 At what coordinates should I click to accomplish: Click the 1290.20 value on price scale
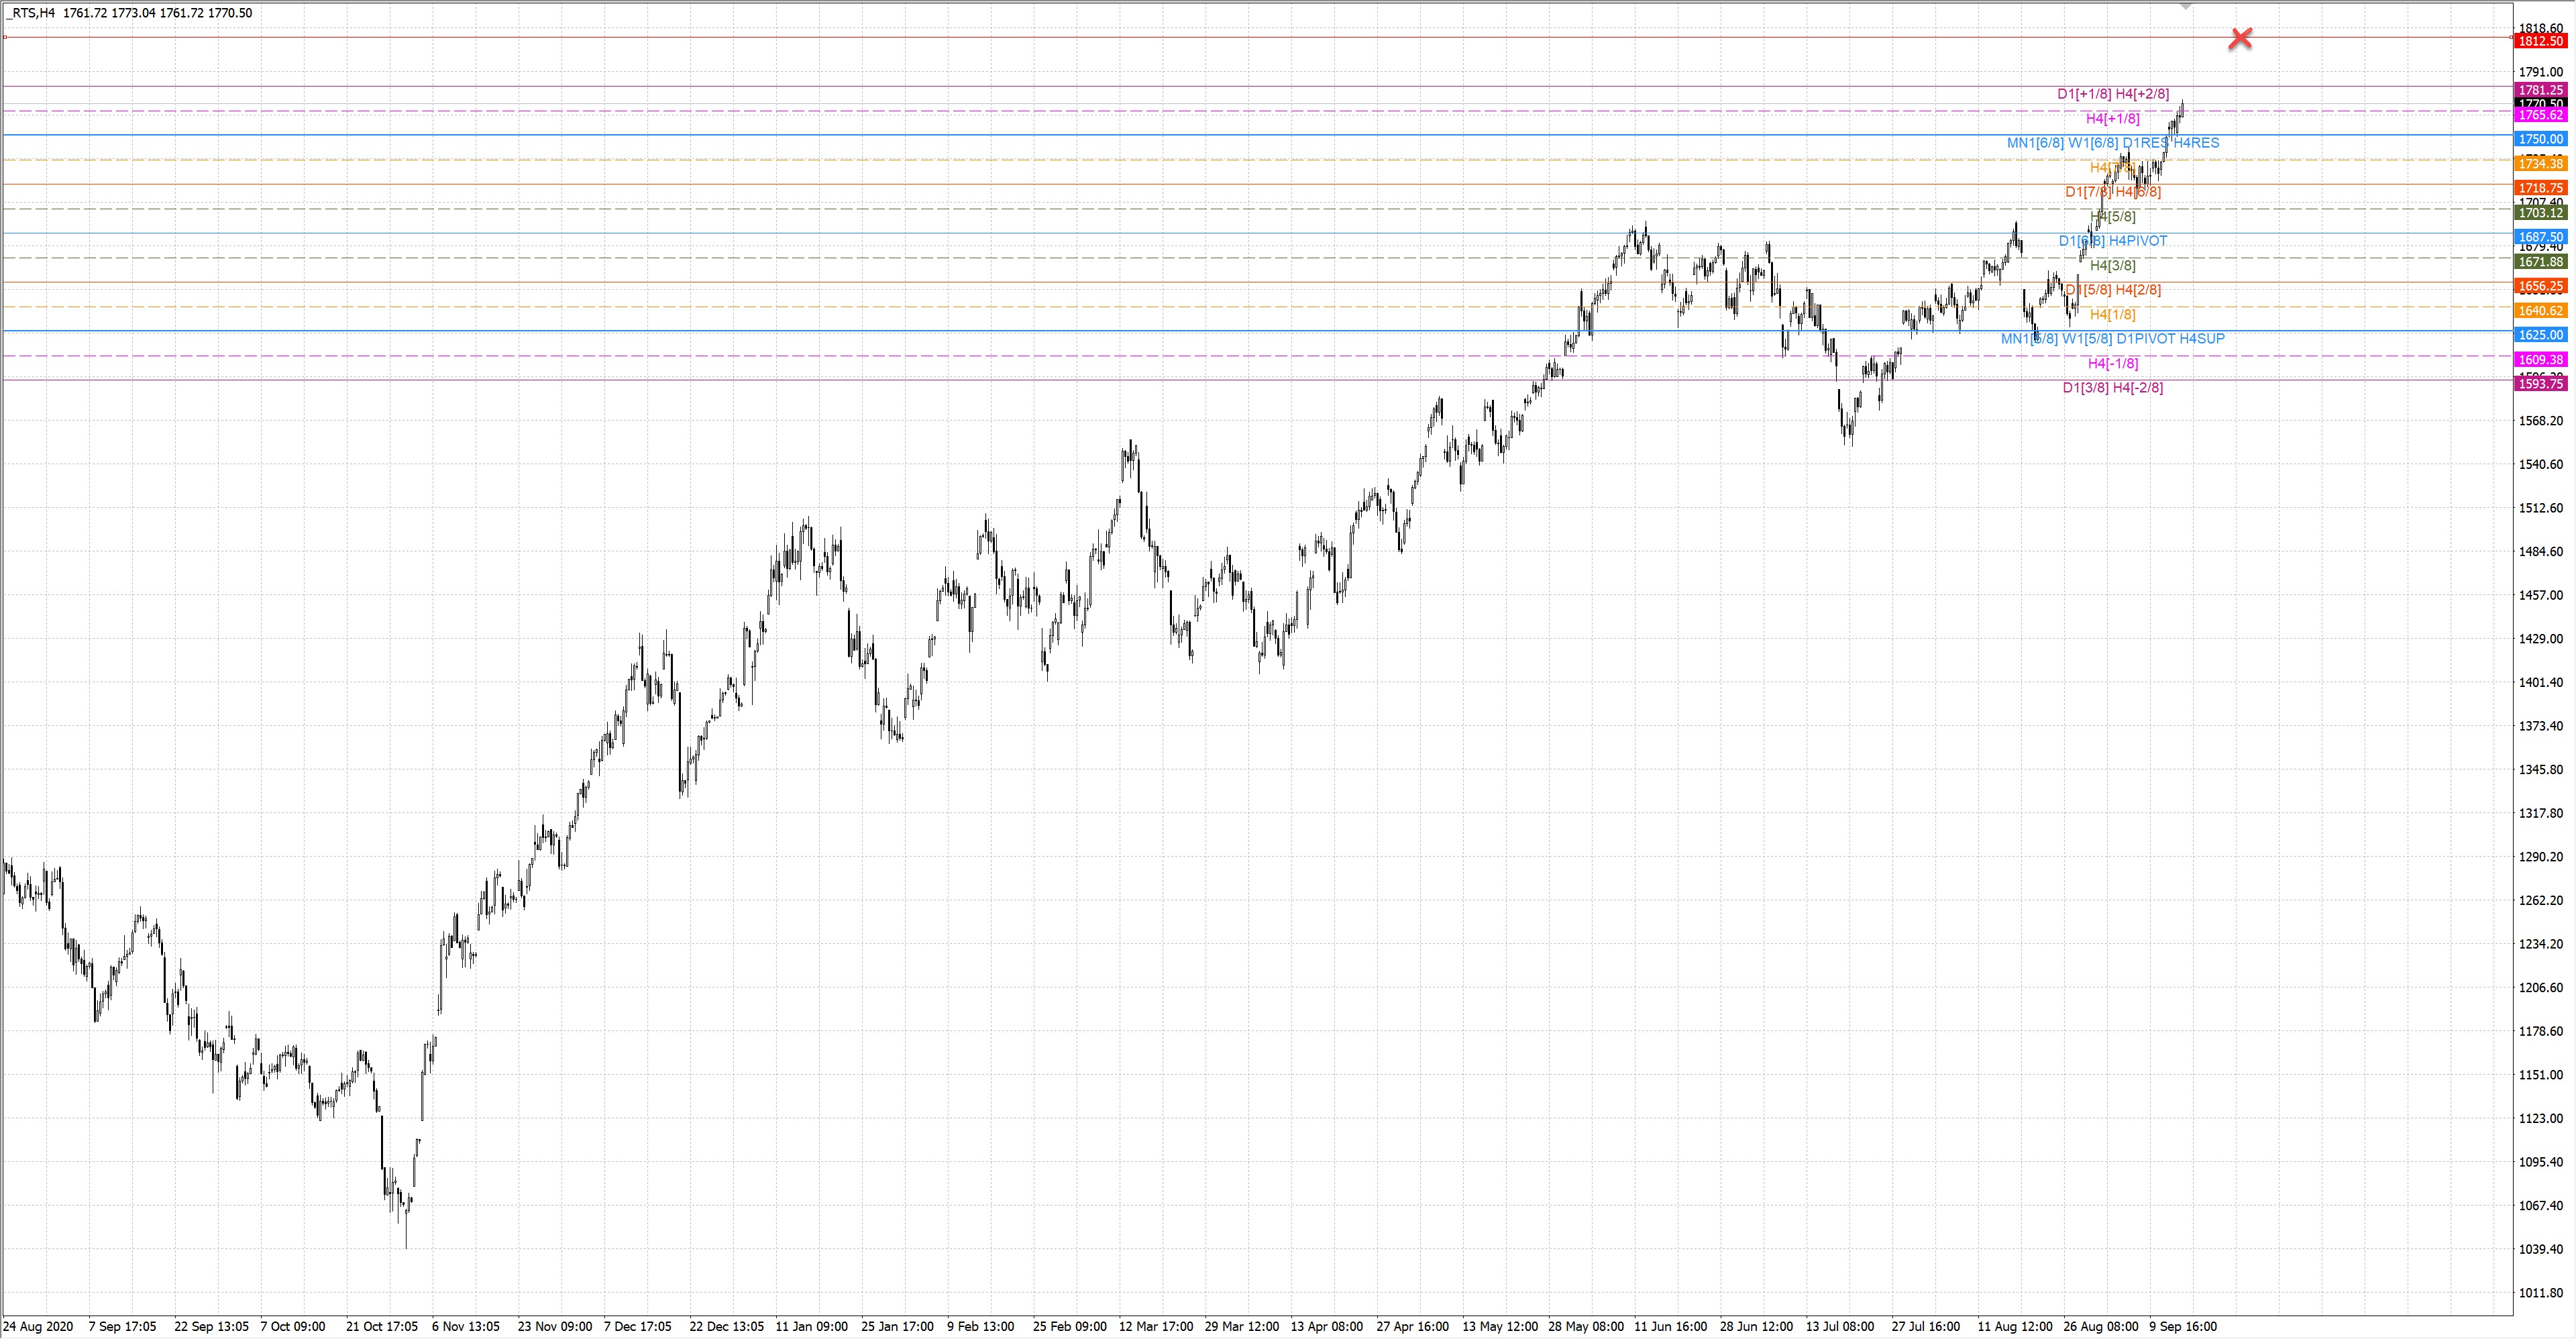[x=2540, y=857]
